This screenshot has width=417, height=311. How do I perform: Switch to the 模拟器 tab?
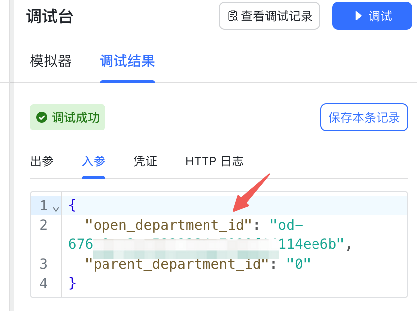click(x=51, y=61)
